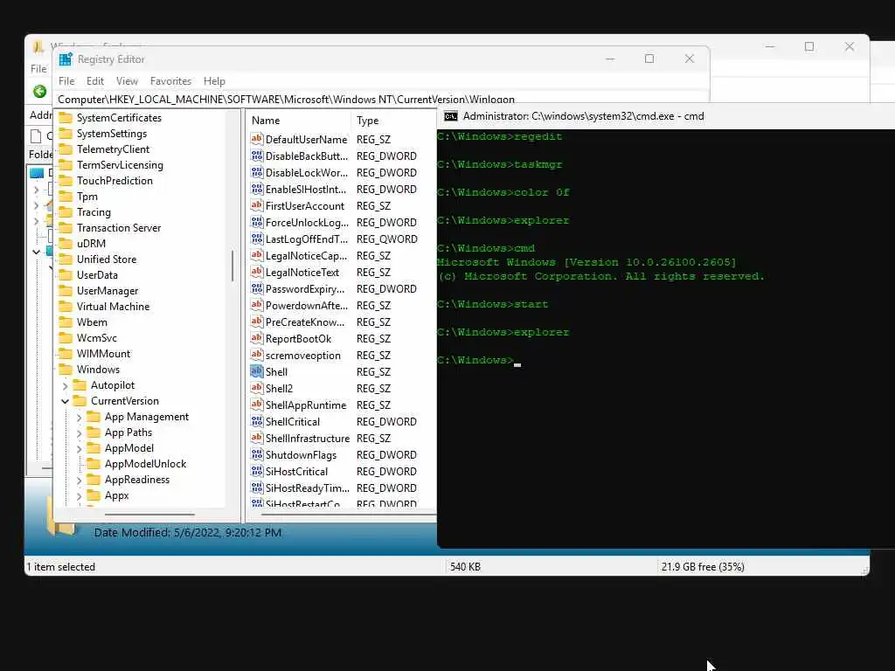Select the highlighted Shell value icon

pos(257,371)
